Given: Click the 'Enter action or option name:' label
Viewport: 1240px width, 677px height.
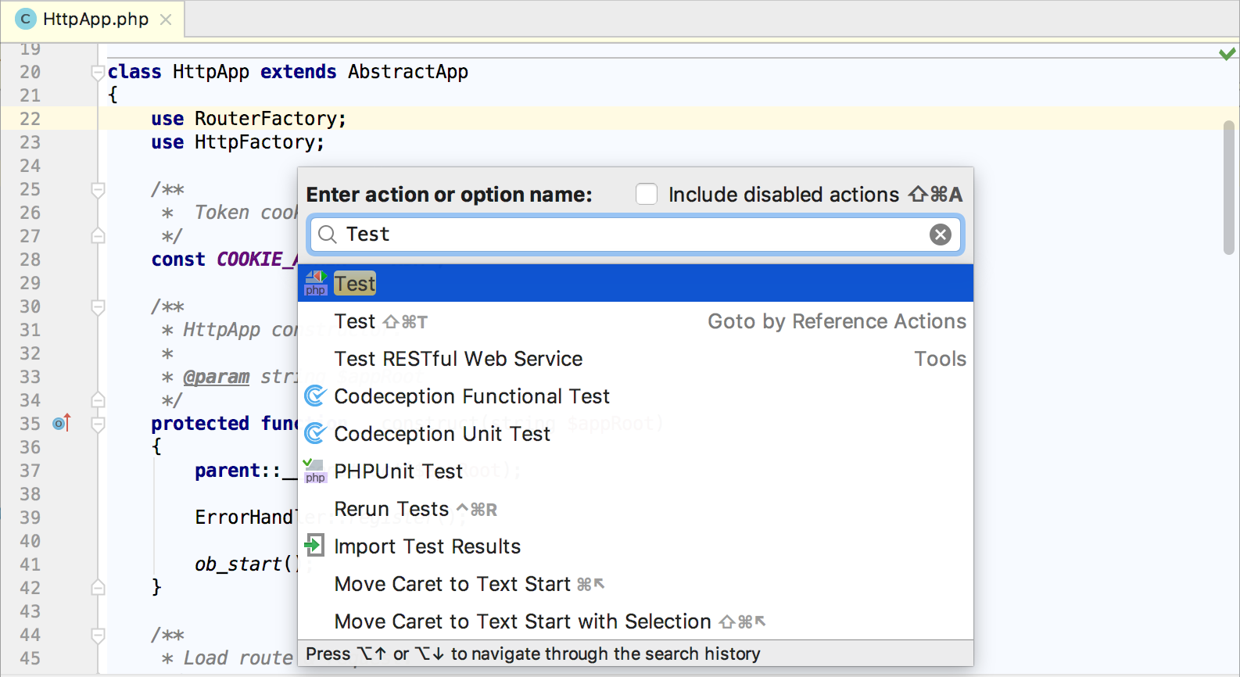Looking at the screenshot, I should [450, 194].
